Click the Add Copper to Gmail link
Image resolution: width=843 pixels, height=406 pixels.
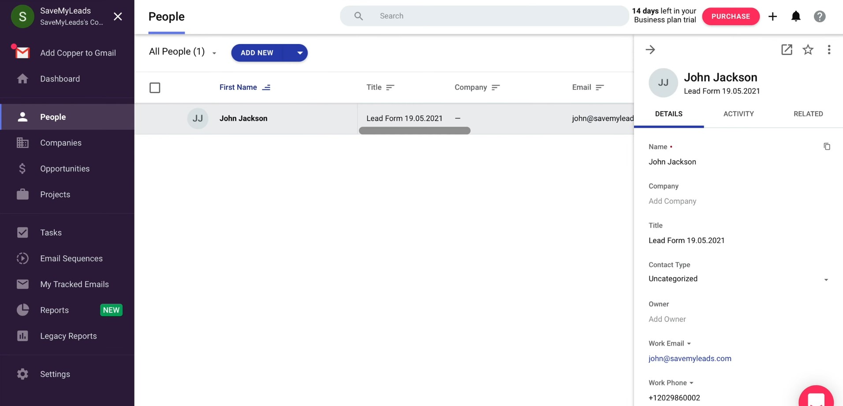click(78, 53)
